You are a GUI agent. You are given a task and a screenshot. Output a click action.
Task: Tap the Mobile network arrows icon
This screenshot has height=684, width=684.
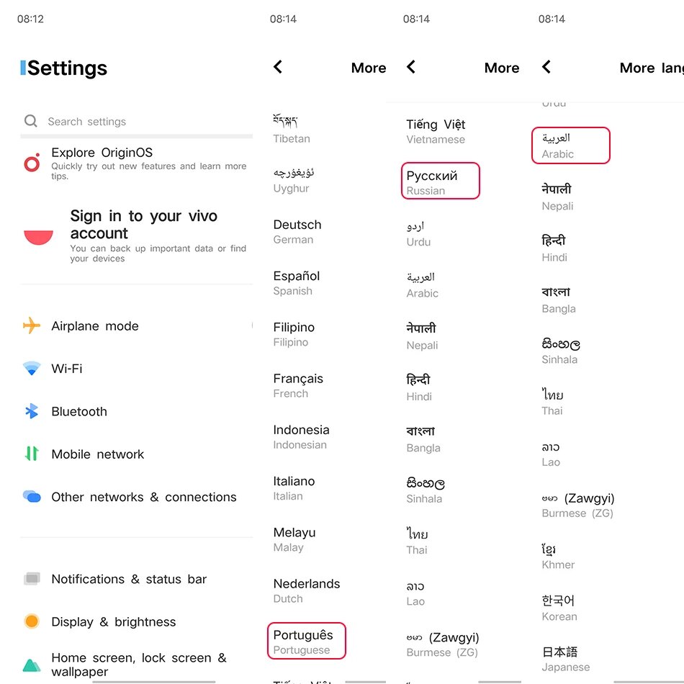[32, 454]
